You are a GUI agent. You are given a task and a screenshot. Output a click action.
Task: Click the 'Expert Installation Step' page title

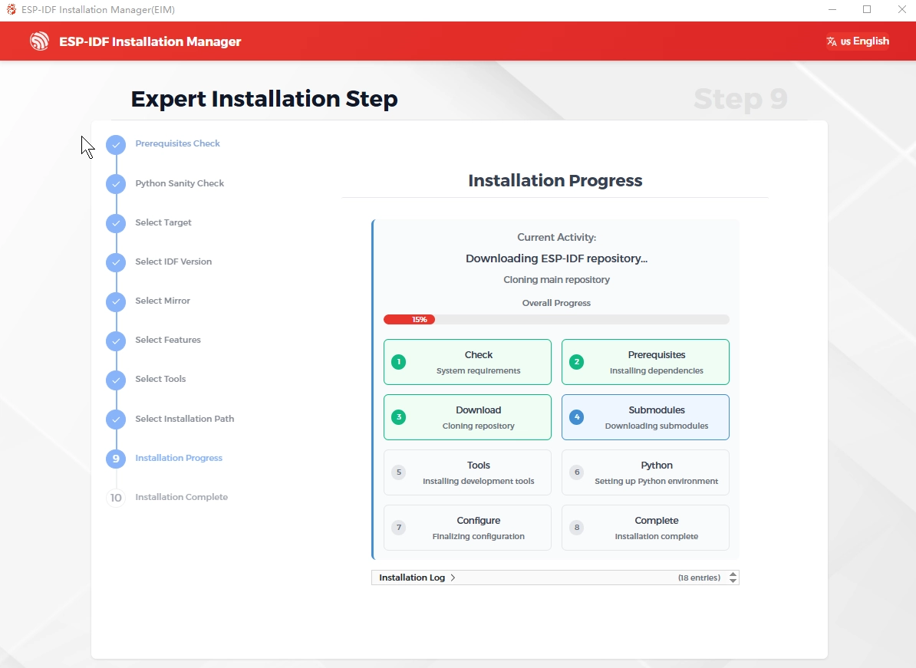tap(264, 99)
